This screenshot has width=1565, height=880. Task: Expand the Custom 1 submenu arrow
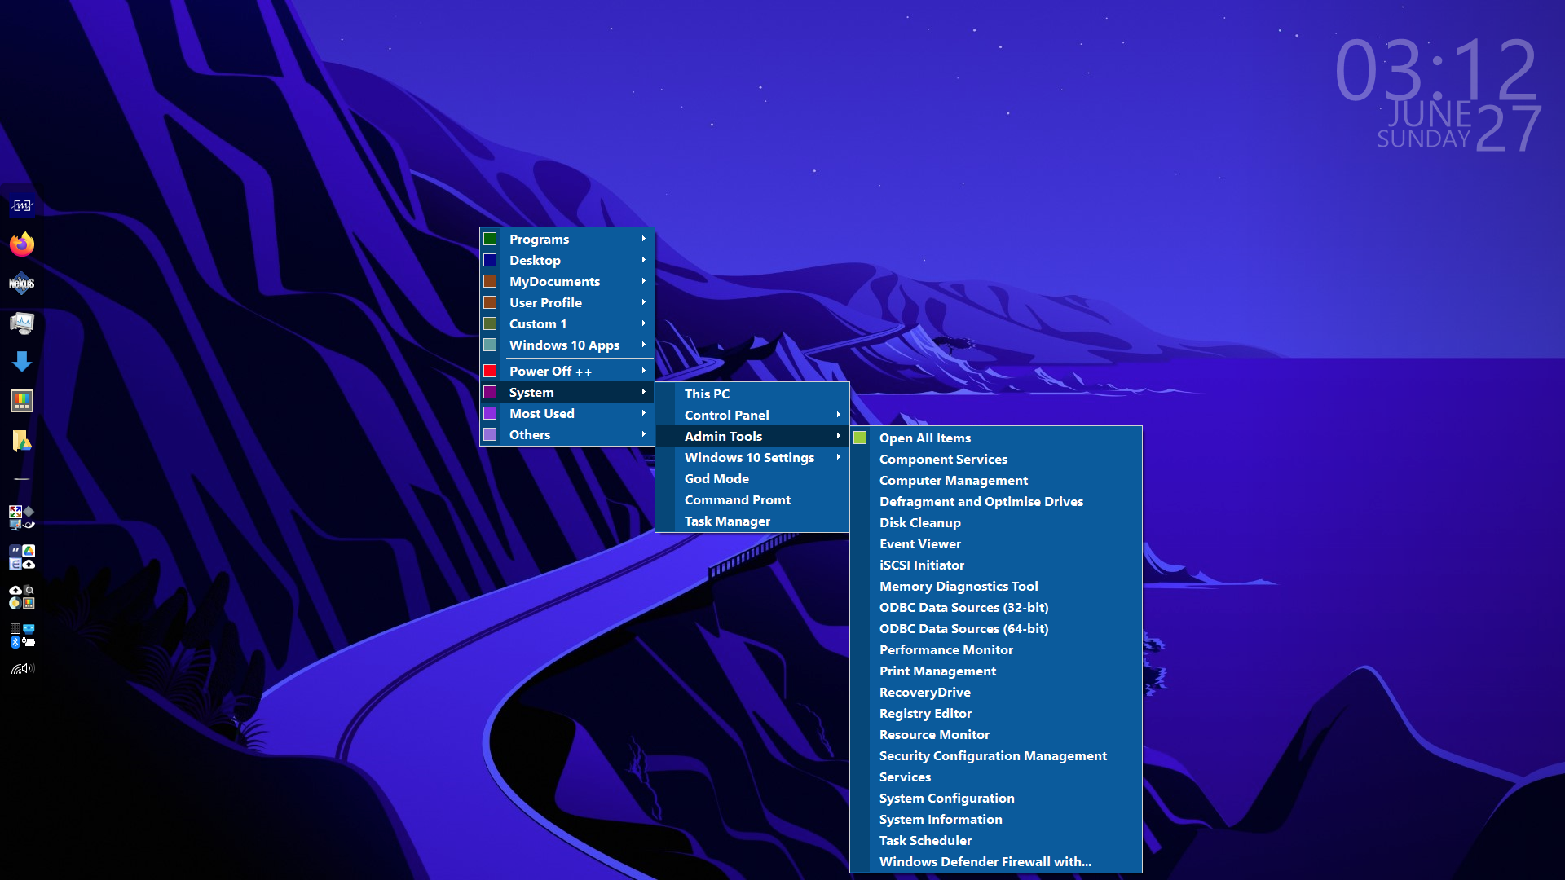[x=643, y=323]
